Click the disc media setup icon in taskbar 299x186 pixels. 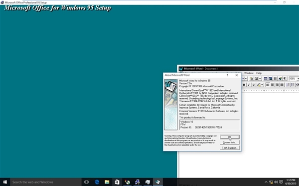(128, 182)
